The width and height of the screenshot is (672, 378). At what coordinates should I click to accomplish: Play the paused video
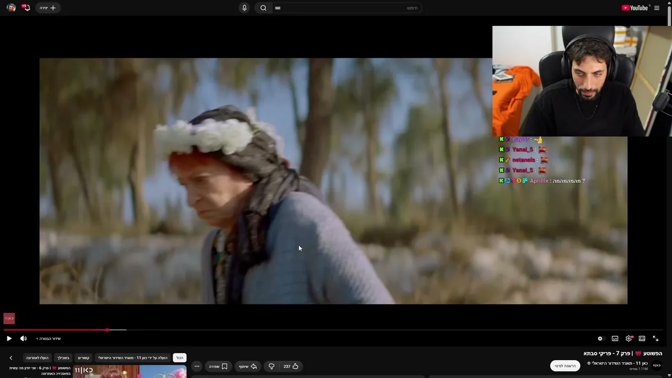(9, 339)
